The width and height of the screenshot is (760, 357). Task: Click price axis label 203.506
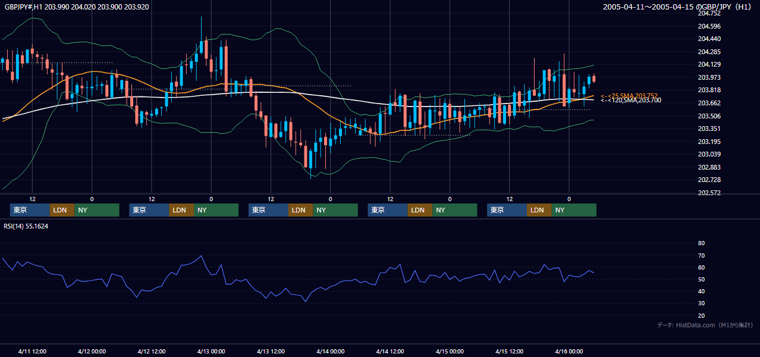coord(708,116)
